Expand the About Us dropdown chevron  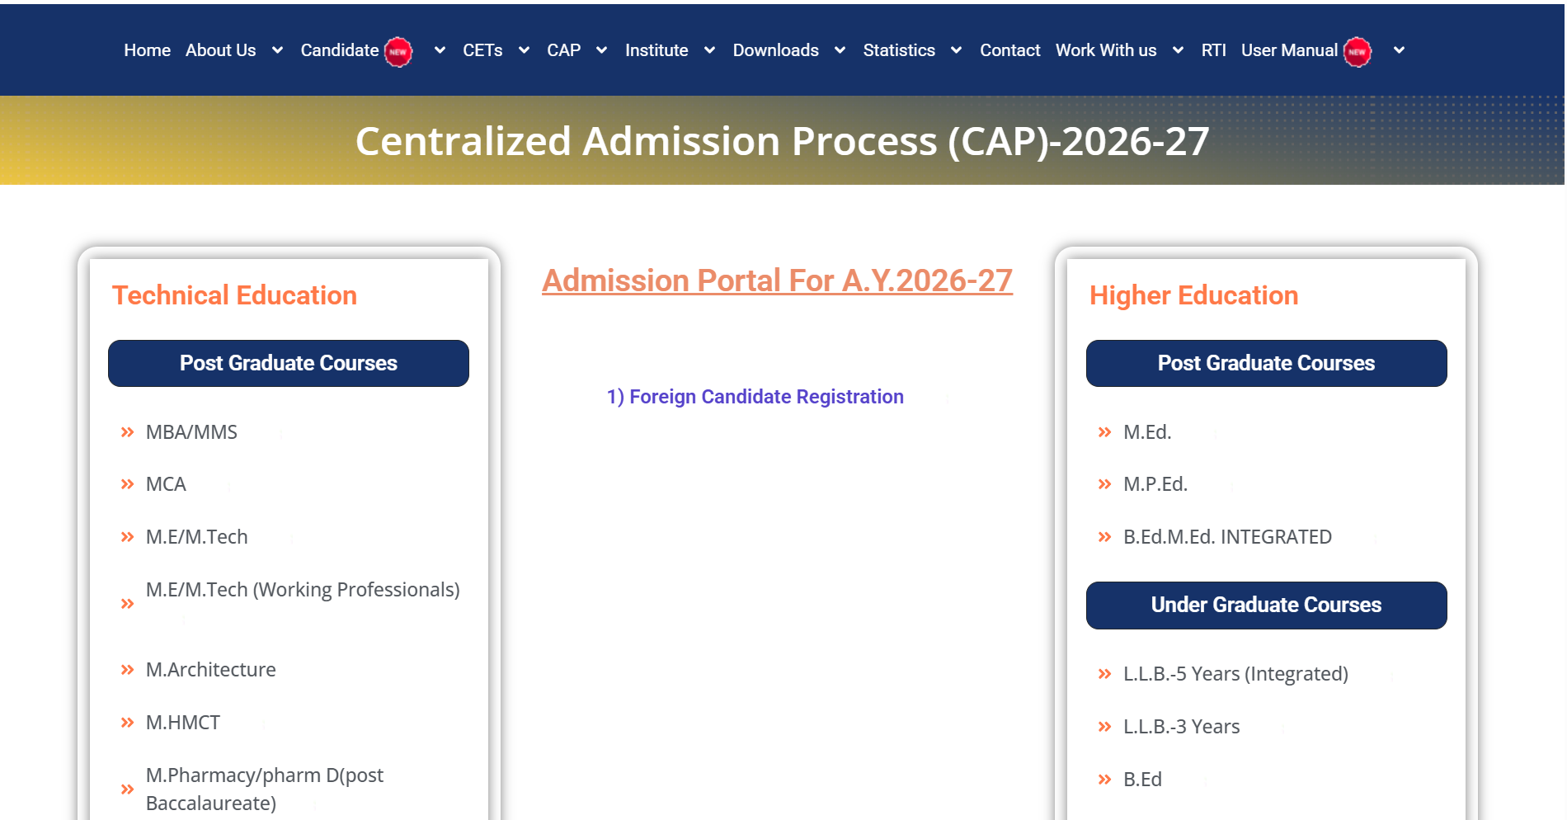tap(278, 50)
